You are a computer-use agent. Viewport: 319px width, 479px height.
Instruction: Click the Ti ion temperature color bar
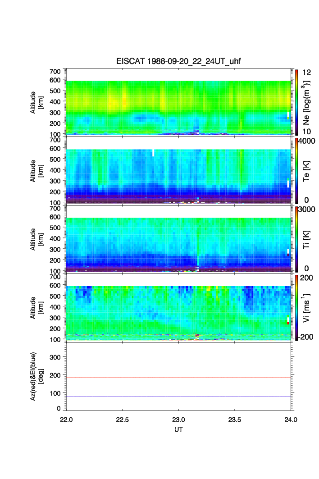coord(296,239)
